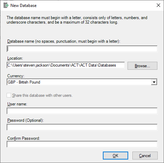Click the 'Currency:' label text
The height and width of the screenshot is (163, 164).
point(16,76)
